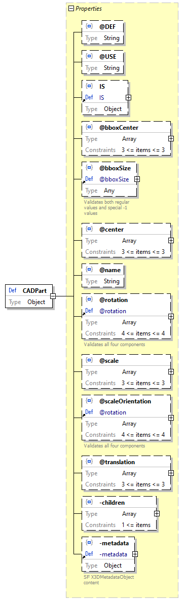Follow the IS definition link

click(101, 97)
